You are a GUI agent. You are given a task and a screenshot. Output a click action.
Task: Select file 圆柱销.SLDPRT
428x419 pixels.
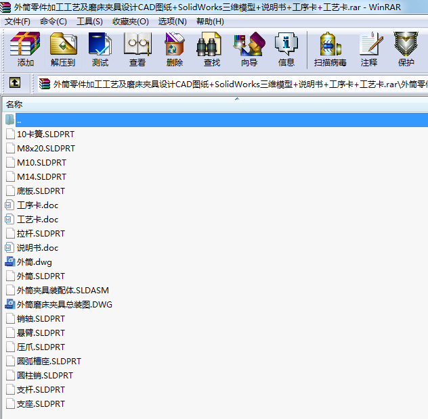point(45,375)
